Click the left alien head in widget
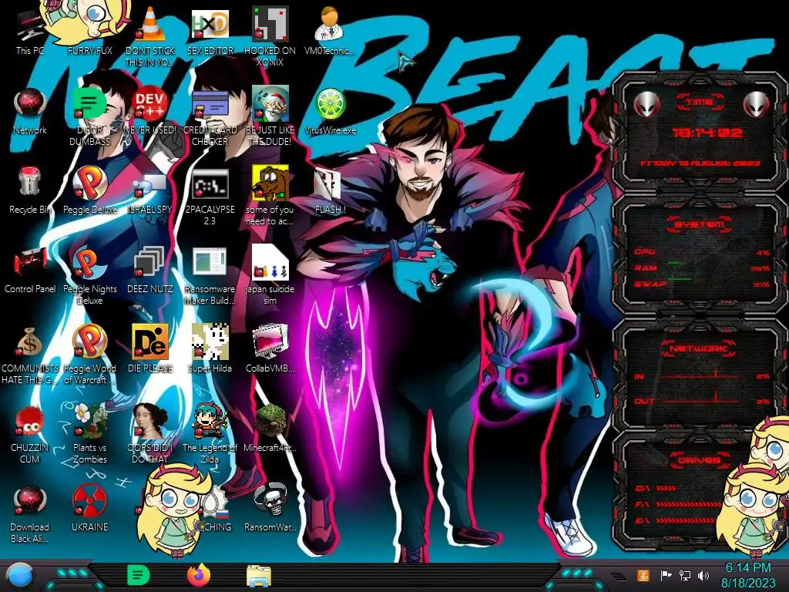The height and width of the screenshot is (592, 789). tap(646, 105)
